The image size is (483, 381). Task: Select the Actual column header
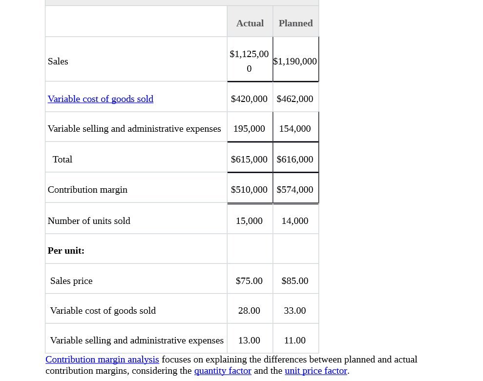pos(250,23)
